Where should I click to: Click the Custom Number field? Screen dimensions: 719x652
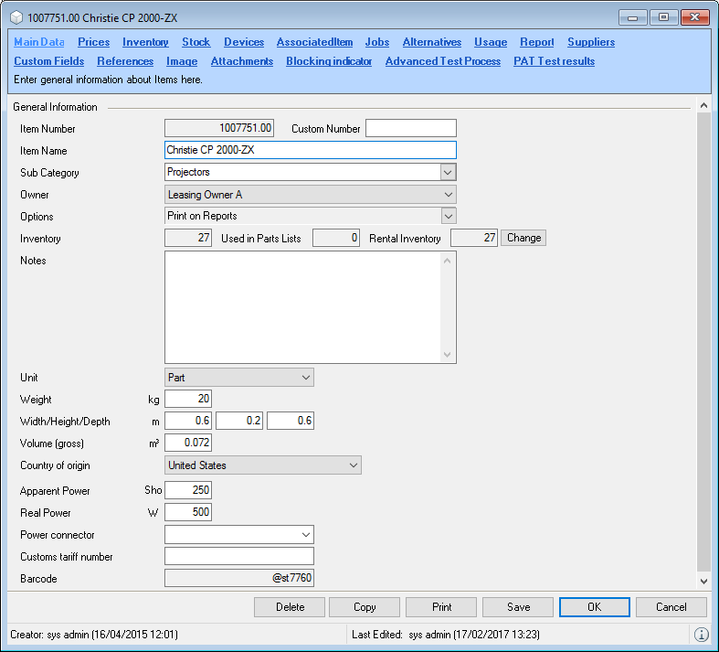click(x=410, y=129)
